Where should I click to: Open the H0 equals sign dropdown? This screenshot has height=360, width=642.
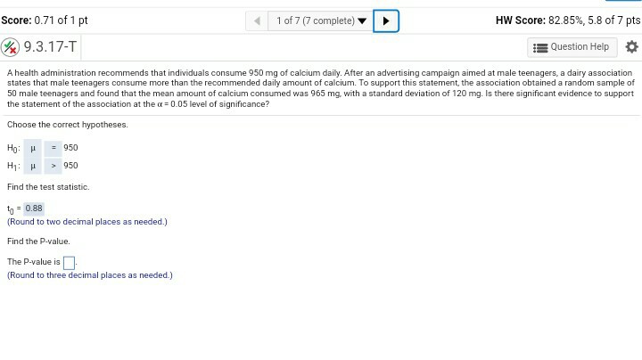53,148
